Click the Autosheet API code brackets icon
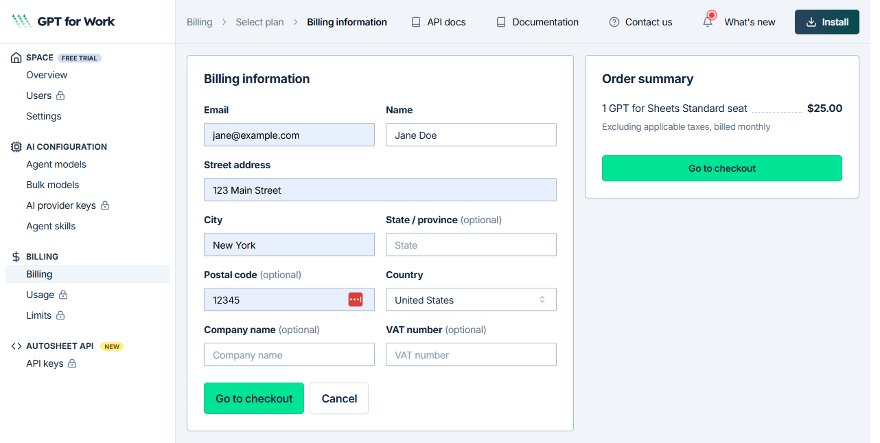880x443 pixels. pos(16,346)
